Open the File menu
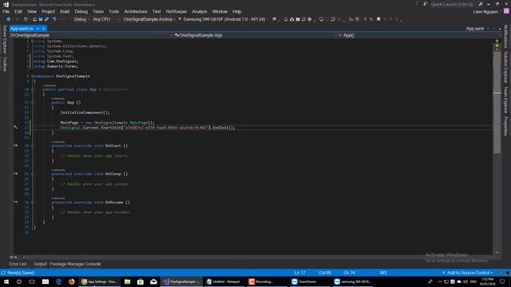The image size is (511, 287). [6, 11]
